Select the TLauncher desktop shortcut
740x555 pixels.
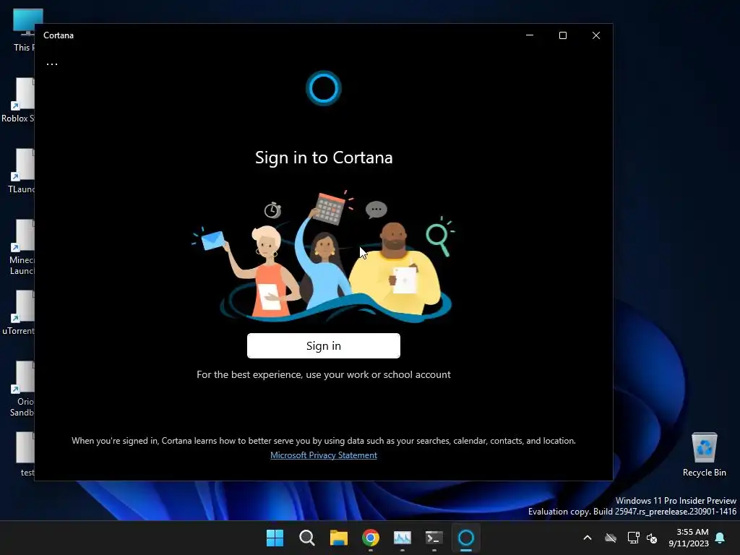[x=21, y=171]
